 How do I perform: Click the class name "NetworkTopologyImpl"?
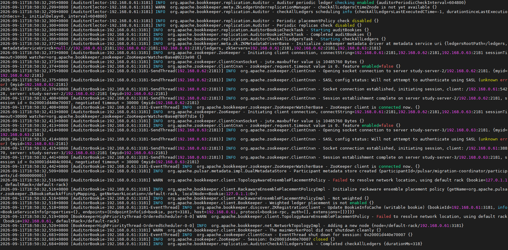pos(298,226)
